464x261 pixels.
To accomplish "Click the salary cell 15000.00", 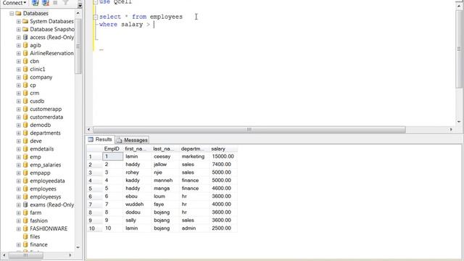I will pyautogui.click(x=223, y=157).
